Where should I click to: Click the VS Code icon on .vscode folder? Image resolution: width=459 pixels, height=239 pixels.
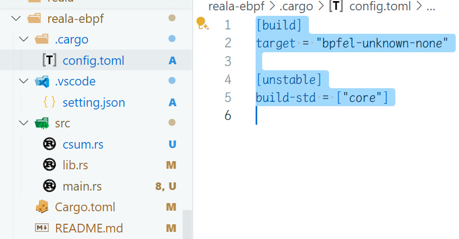[42, 82]
